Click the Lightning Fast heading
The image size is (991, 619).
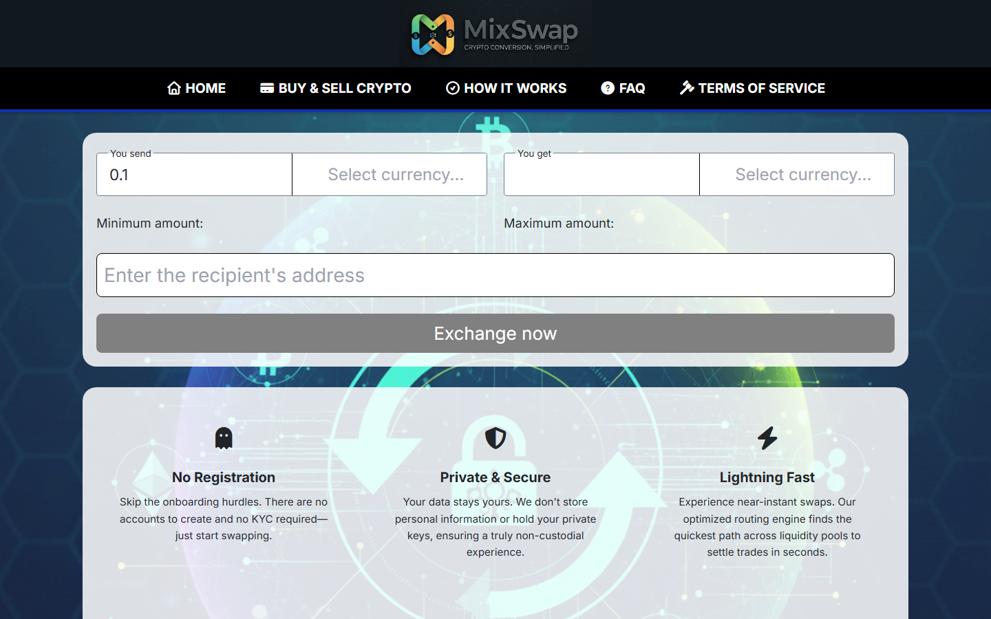pyautogui.click(x=767, y=477)
